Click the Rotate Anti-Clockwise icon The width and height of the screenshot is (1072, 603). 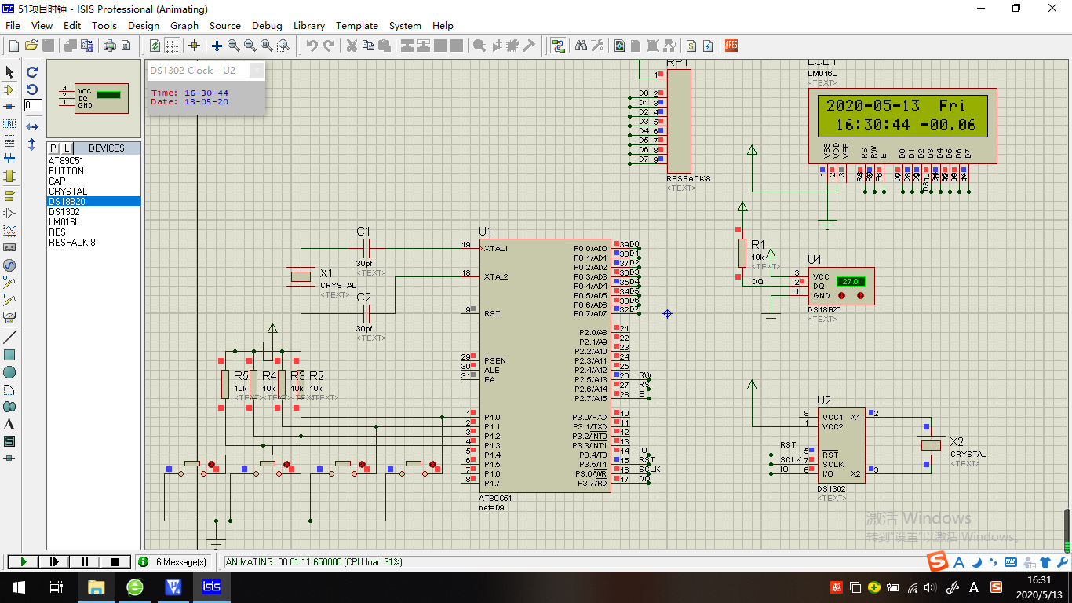tap(32, 89)
